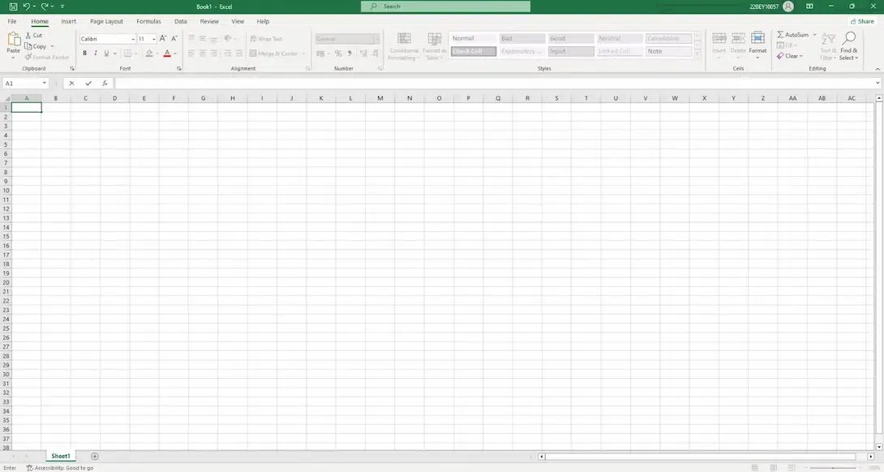The image size is (884, 472).
Task: Add a new sheet with the plus button
Action: point(94,456)
